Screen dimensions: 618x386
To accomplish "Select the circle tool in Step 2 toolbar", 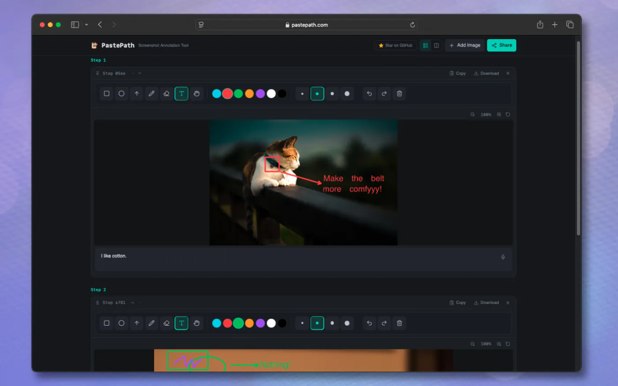I will click(x=121, y=323).
